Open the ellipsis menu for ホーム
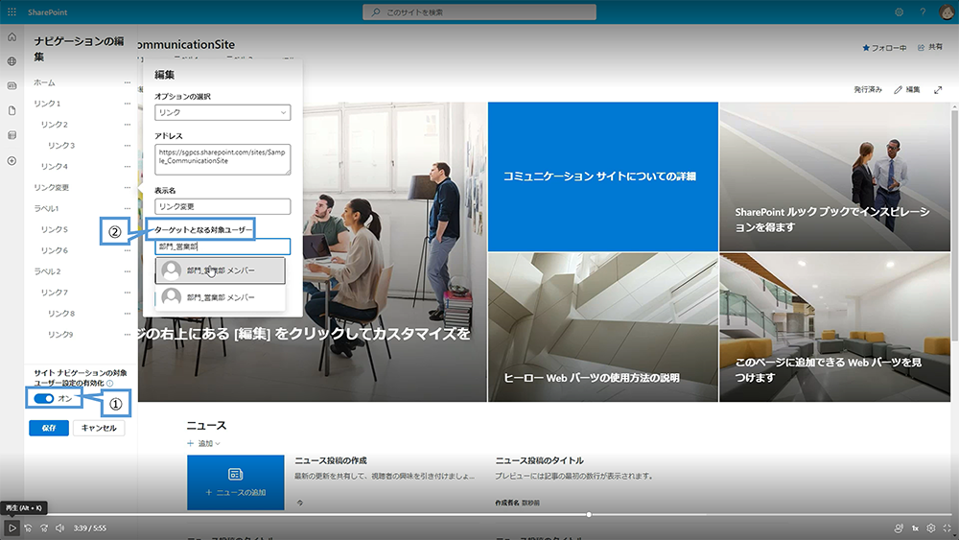959x540 pixels. coord(128,82)
